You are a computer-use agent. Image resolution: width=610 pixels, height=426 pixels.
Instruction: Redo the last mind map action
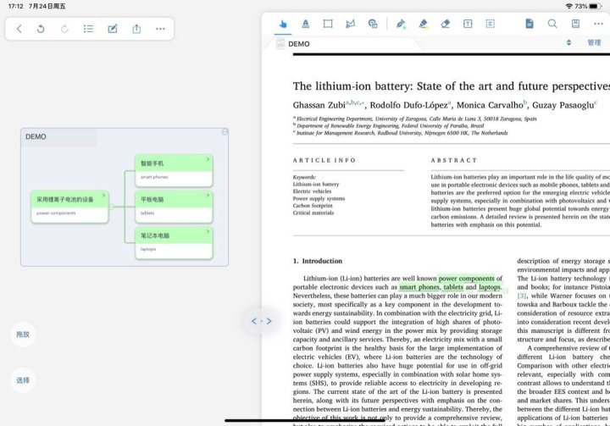[64, 29]
